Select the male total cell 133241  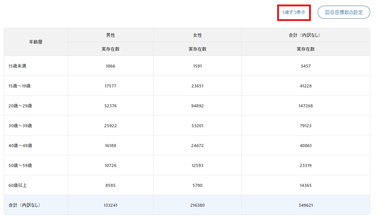pyautogui.click(x=110, y=205)
